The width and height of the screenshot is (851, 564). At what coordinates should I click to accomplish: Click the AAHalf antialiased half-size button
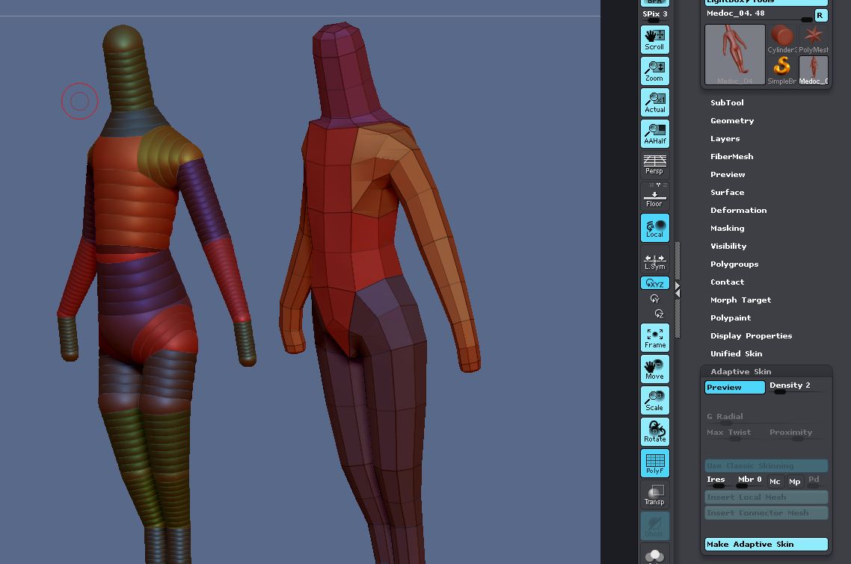(x=655, y=134)
